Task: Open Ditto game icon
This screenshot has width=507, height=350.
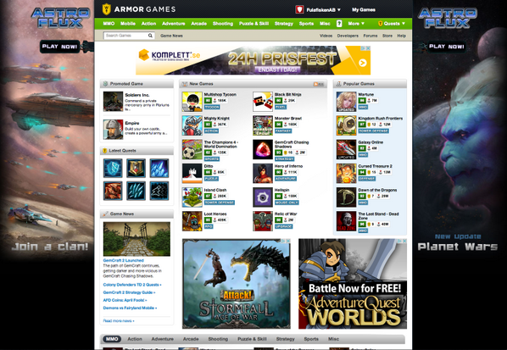Action: pos(192,174)
